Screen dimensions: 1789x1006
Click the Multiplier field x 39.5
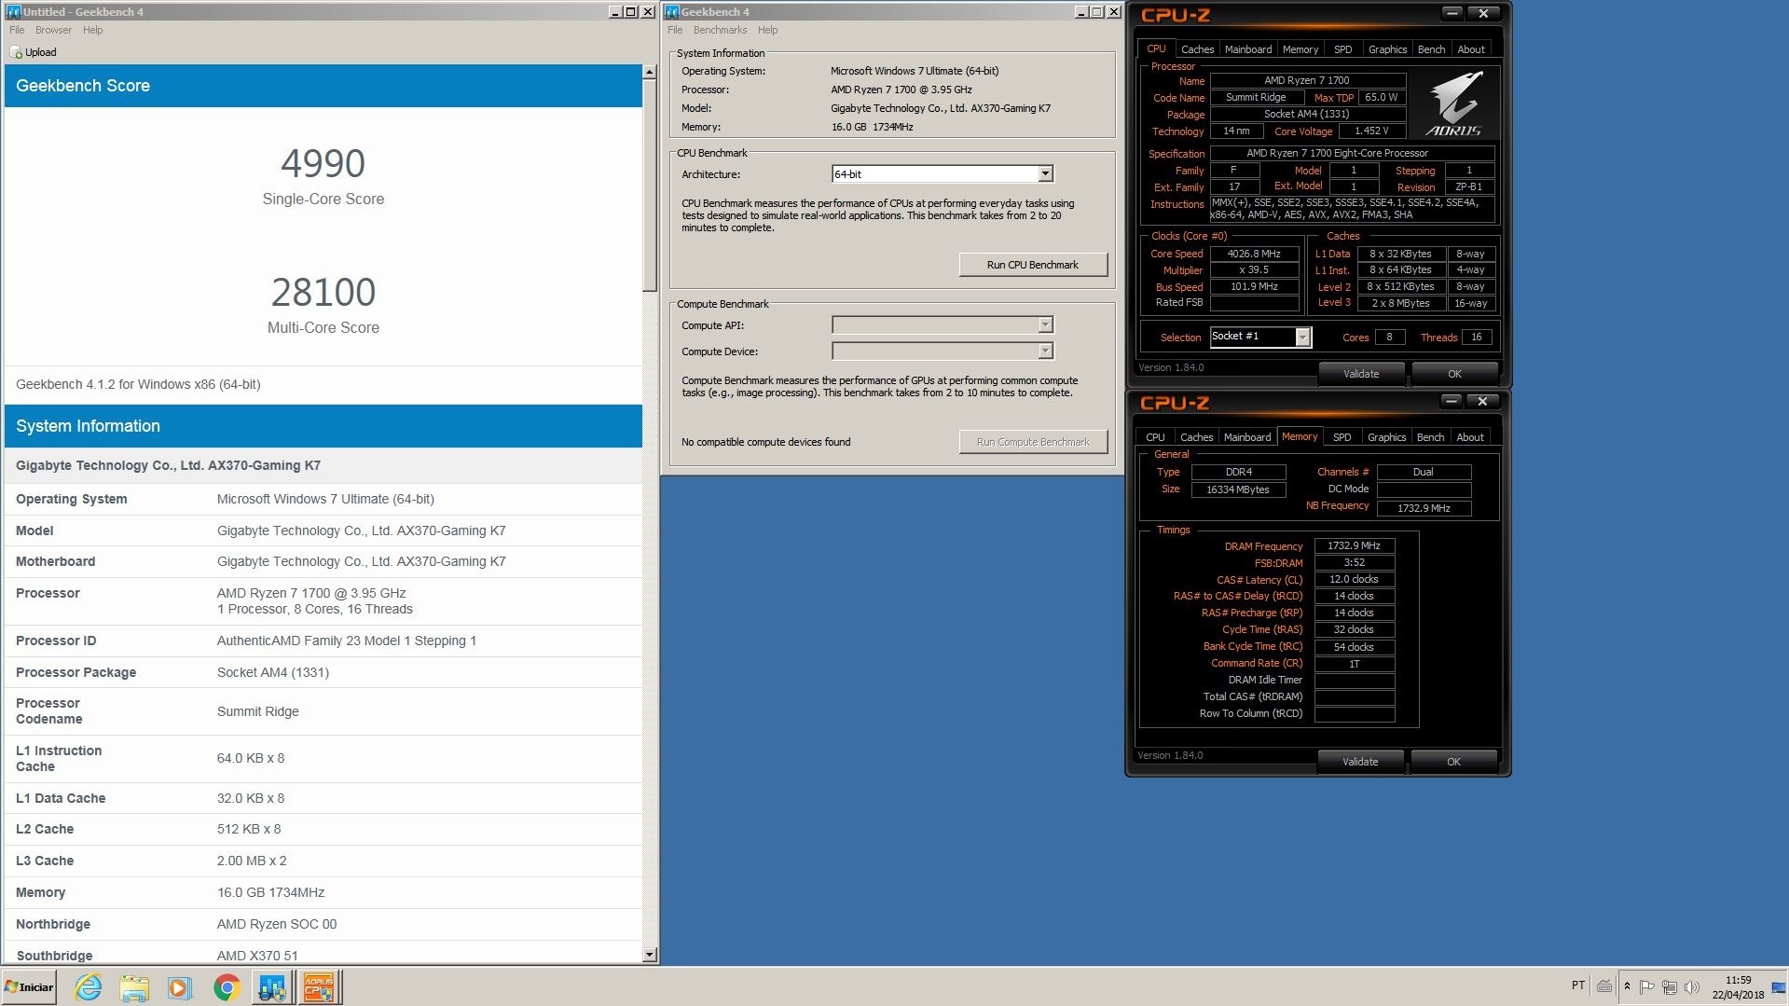[1254, 270]
